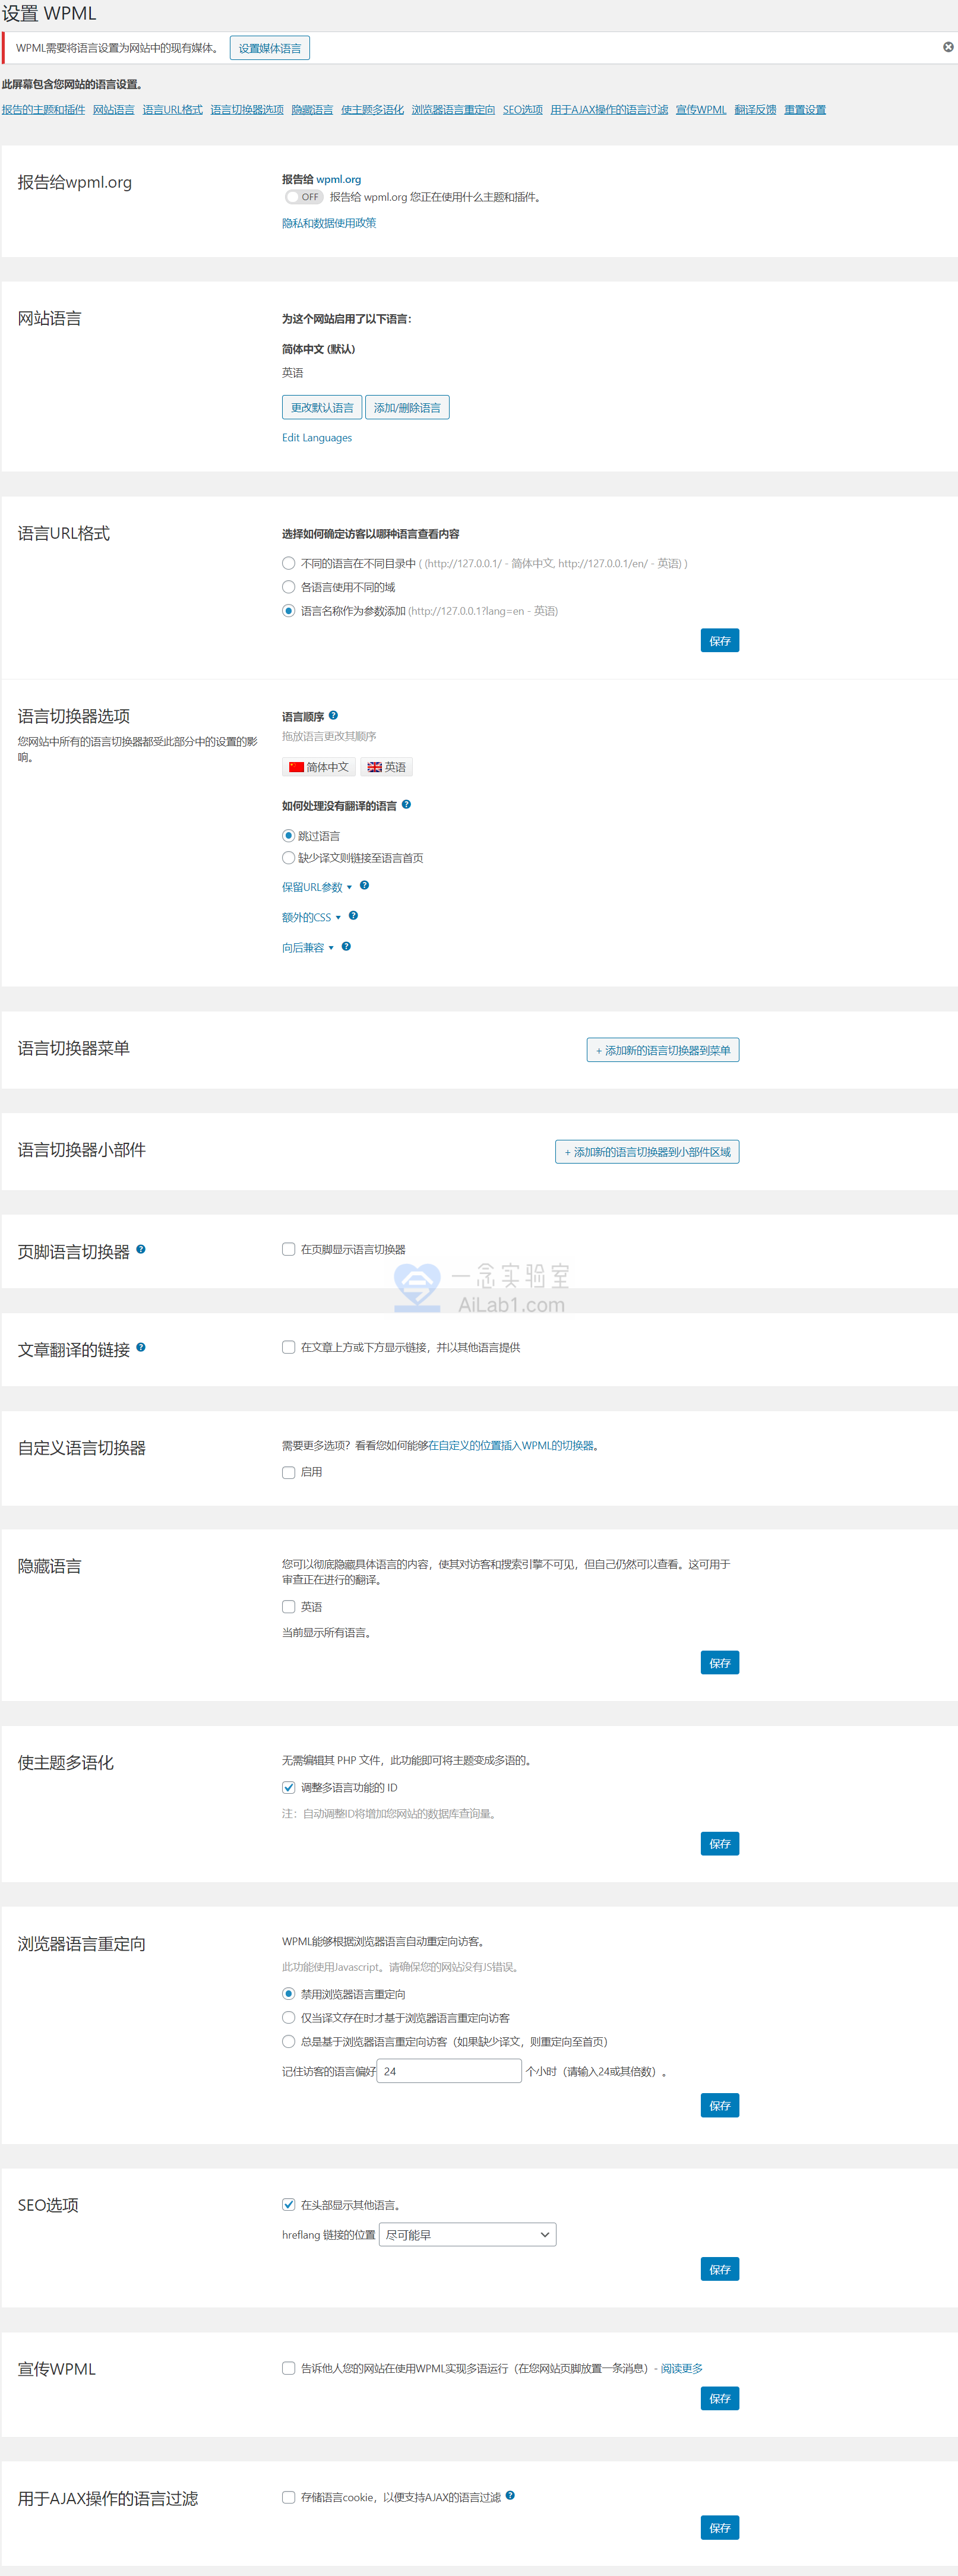Jump to 语言URL格式 section link
958x2576 pixels.
pos(172,110)
